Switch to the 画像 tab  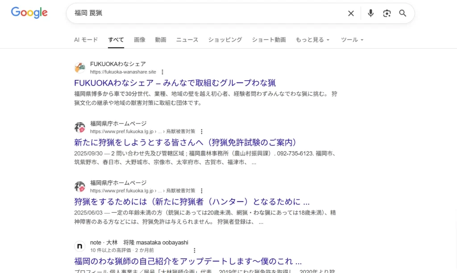click(140, 40)
